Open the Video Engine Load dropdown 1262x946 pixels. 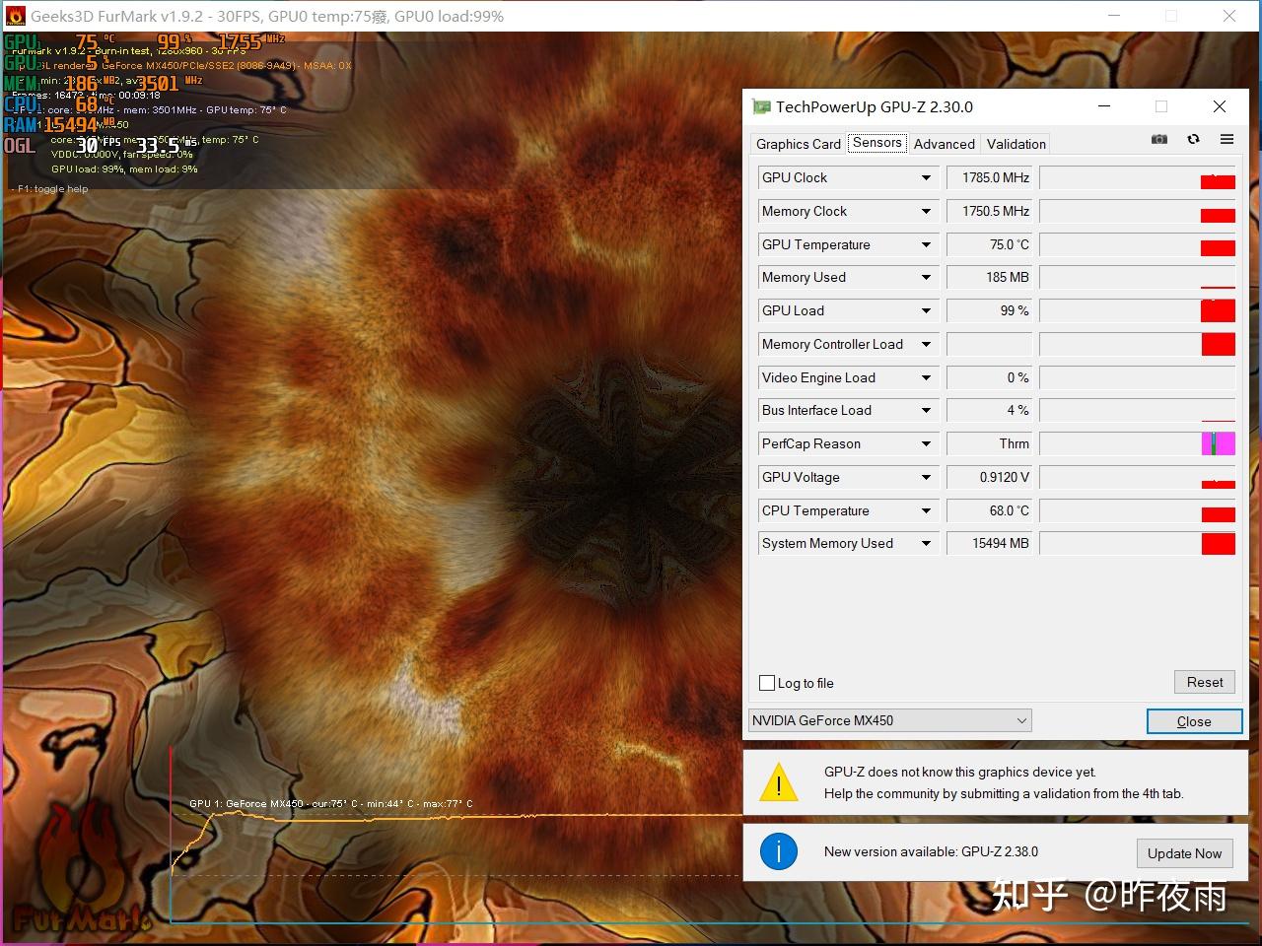coord(926,377)
